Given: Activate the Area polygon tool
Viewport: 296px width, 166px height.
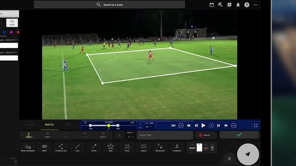Looking at the screenshot, I should (x=111, y=148).
